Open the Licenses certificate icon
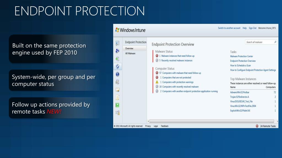The width and height of the screenshot is (282, 158). pyautogui.click(x=117, y=90)
